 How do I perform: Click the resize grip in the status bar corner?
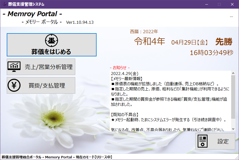coord(237,158)
